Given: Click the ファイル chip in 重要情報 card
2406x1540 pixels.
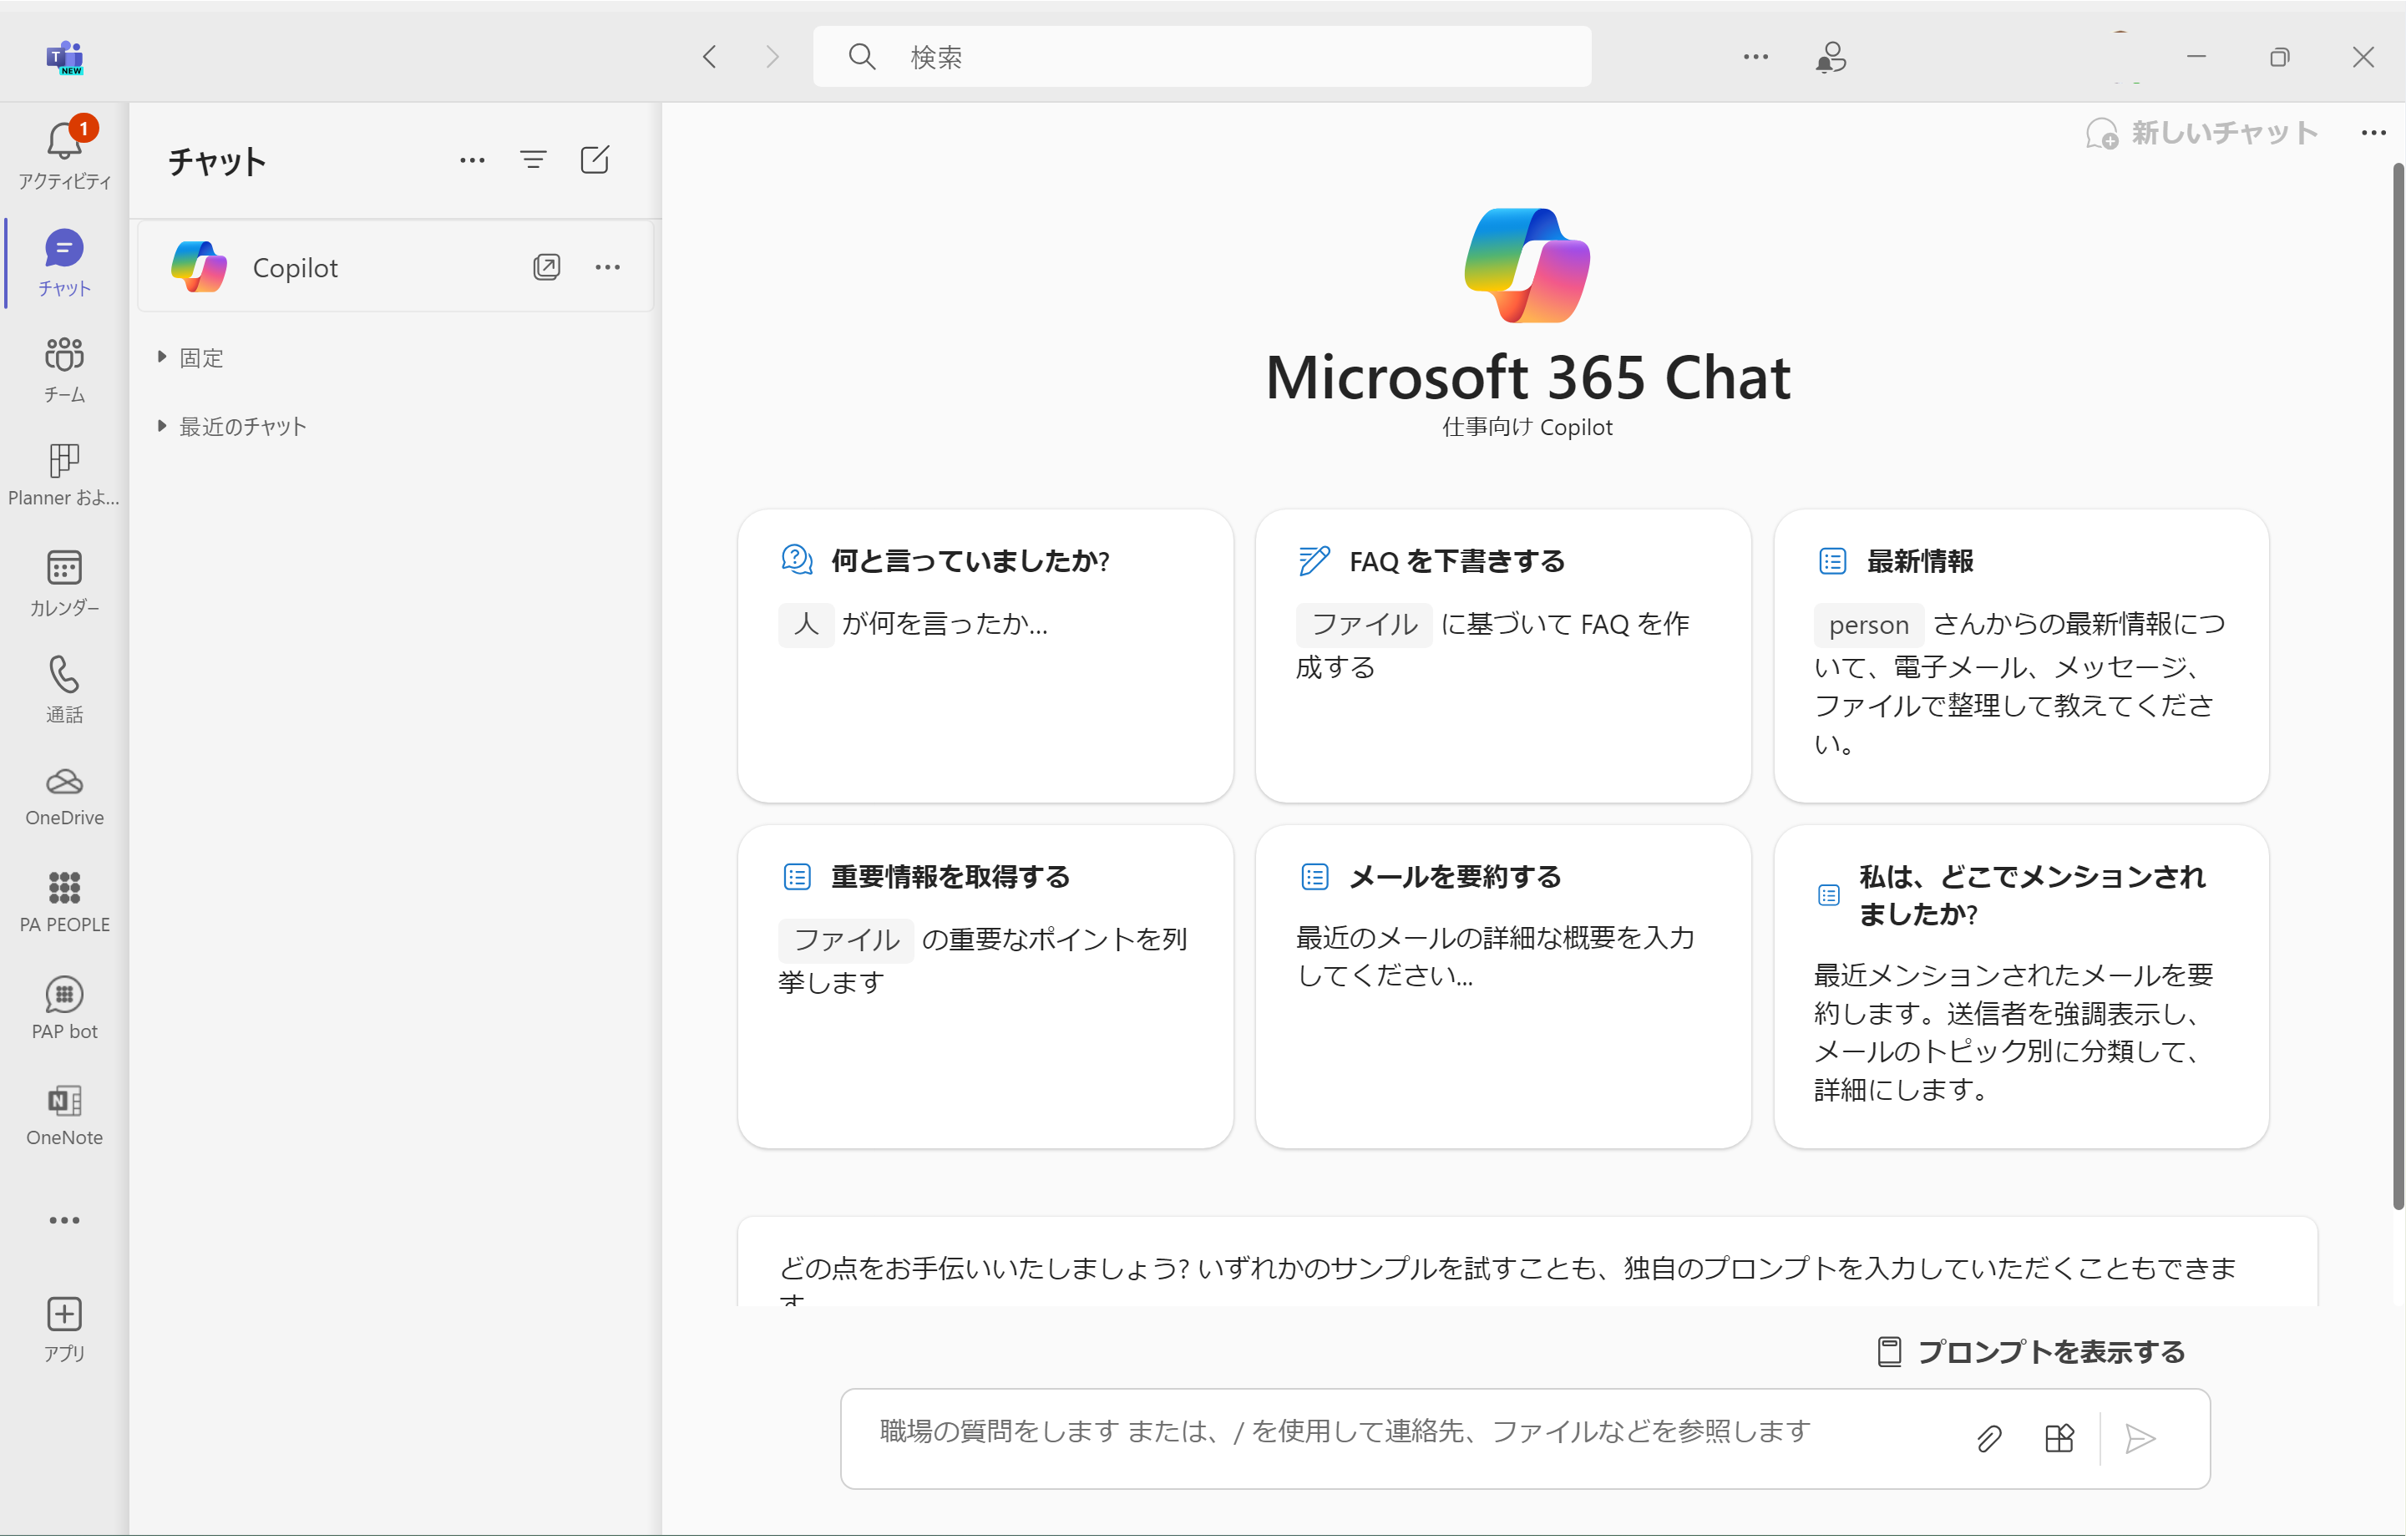Looking at the screenshot, I should (846, 940).
